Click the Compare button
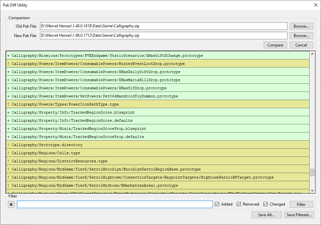321x225 pixels. click(x=275, y=45)
